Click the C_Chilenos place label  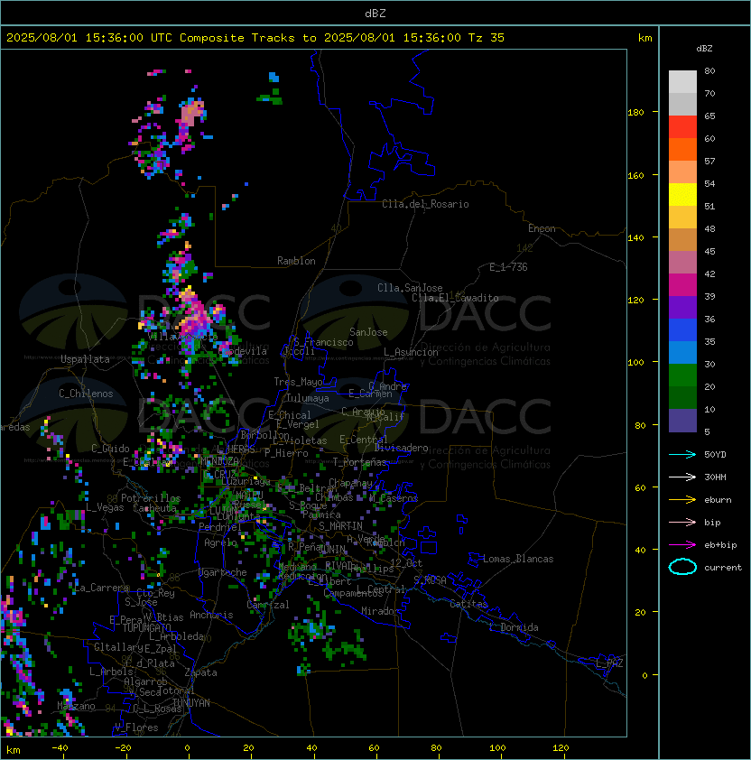click(86, 394)
